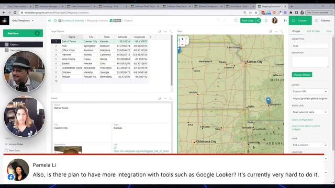Image resolution: width=335 pixels, height=188 pixels.
Task: Open the Map widget menu icon
Action: [276, 31]
